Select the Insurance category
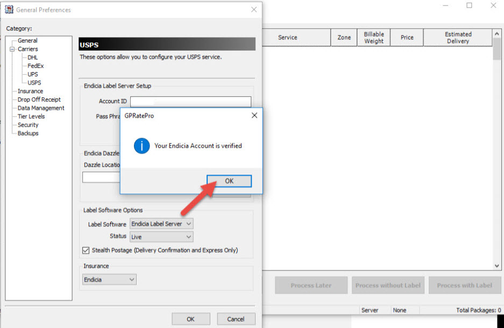 (x=30, y=91)
